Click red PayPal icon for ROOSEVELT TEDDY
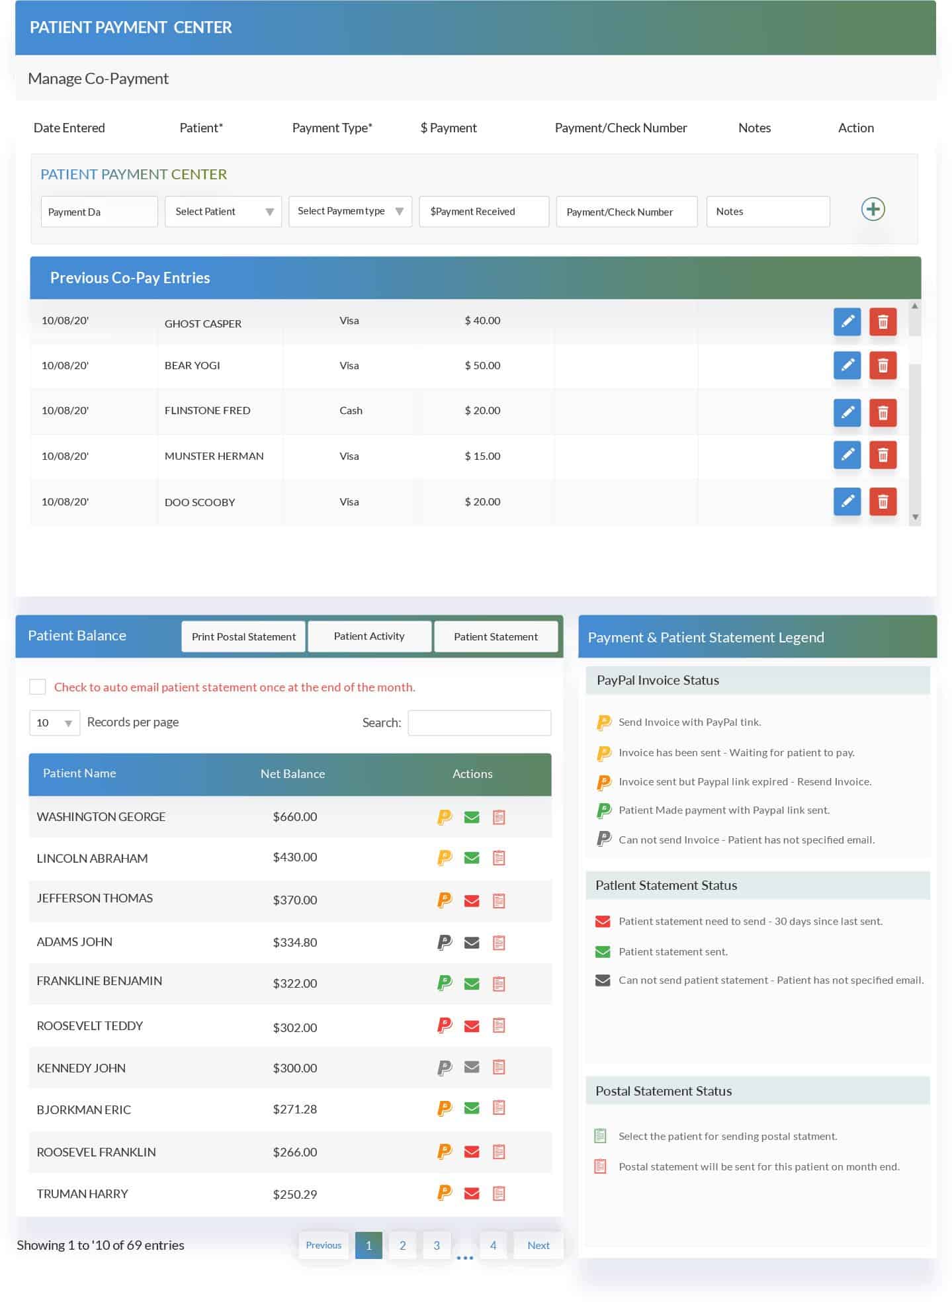The width and height of the screenshot is (952, 1302). (x=445, y=1025)
